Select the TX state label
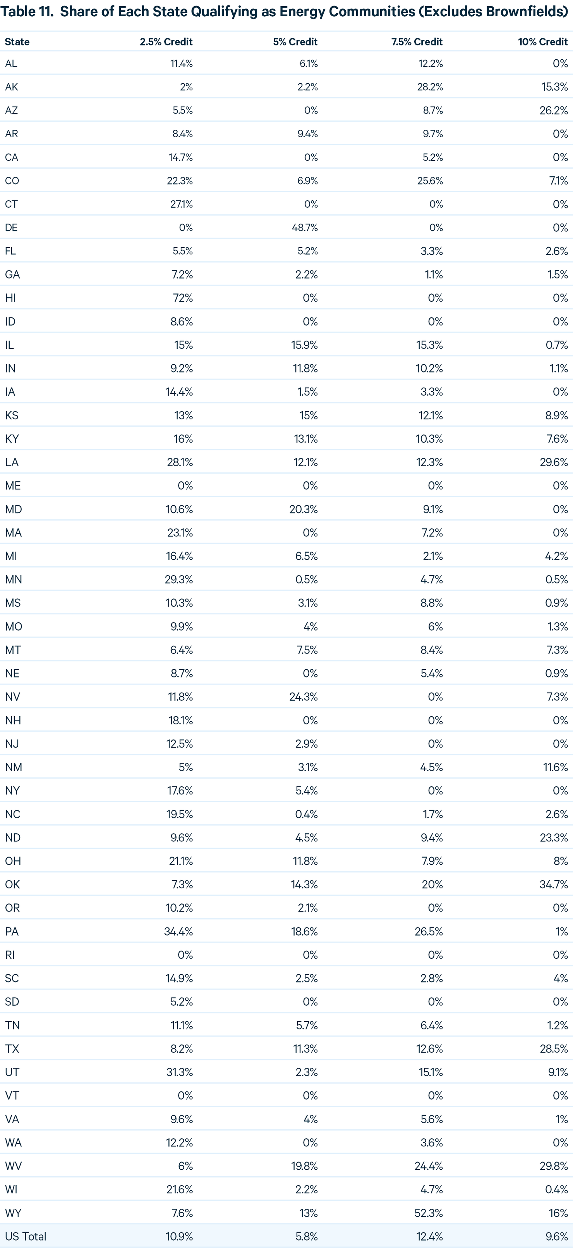 click(12, 1049)
